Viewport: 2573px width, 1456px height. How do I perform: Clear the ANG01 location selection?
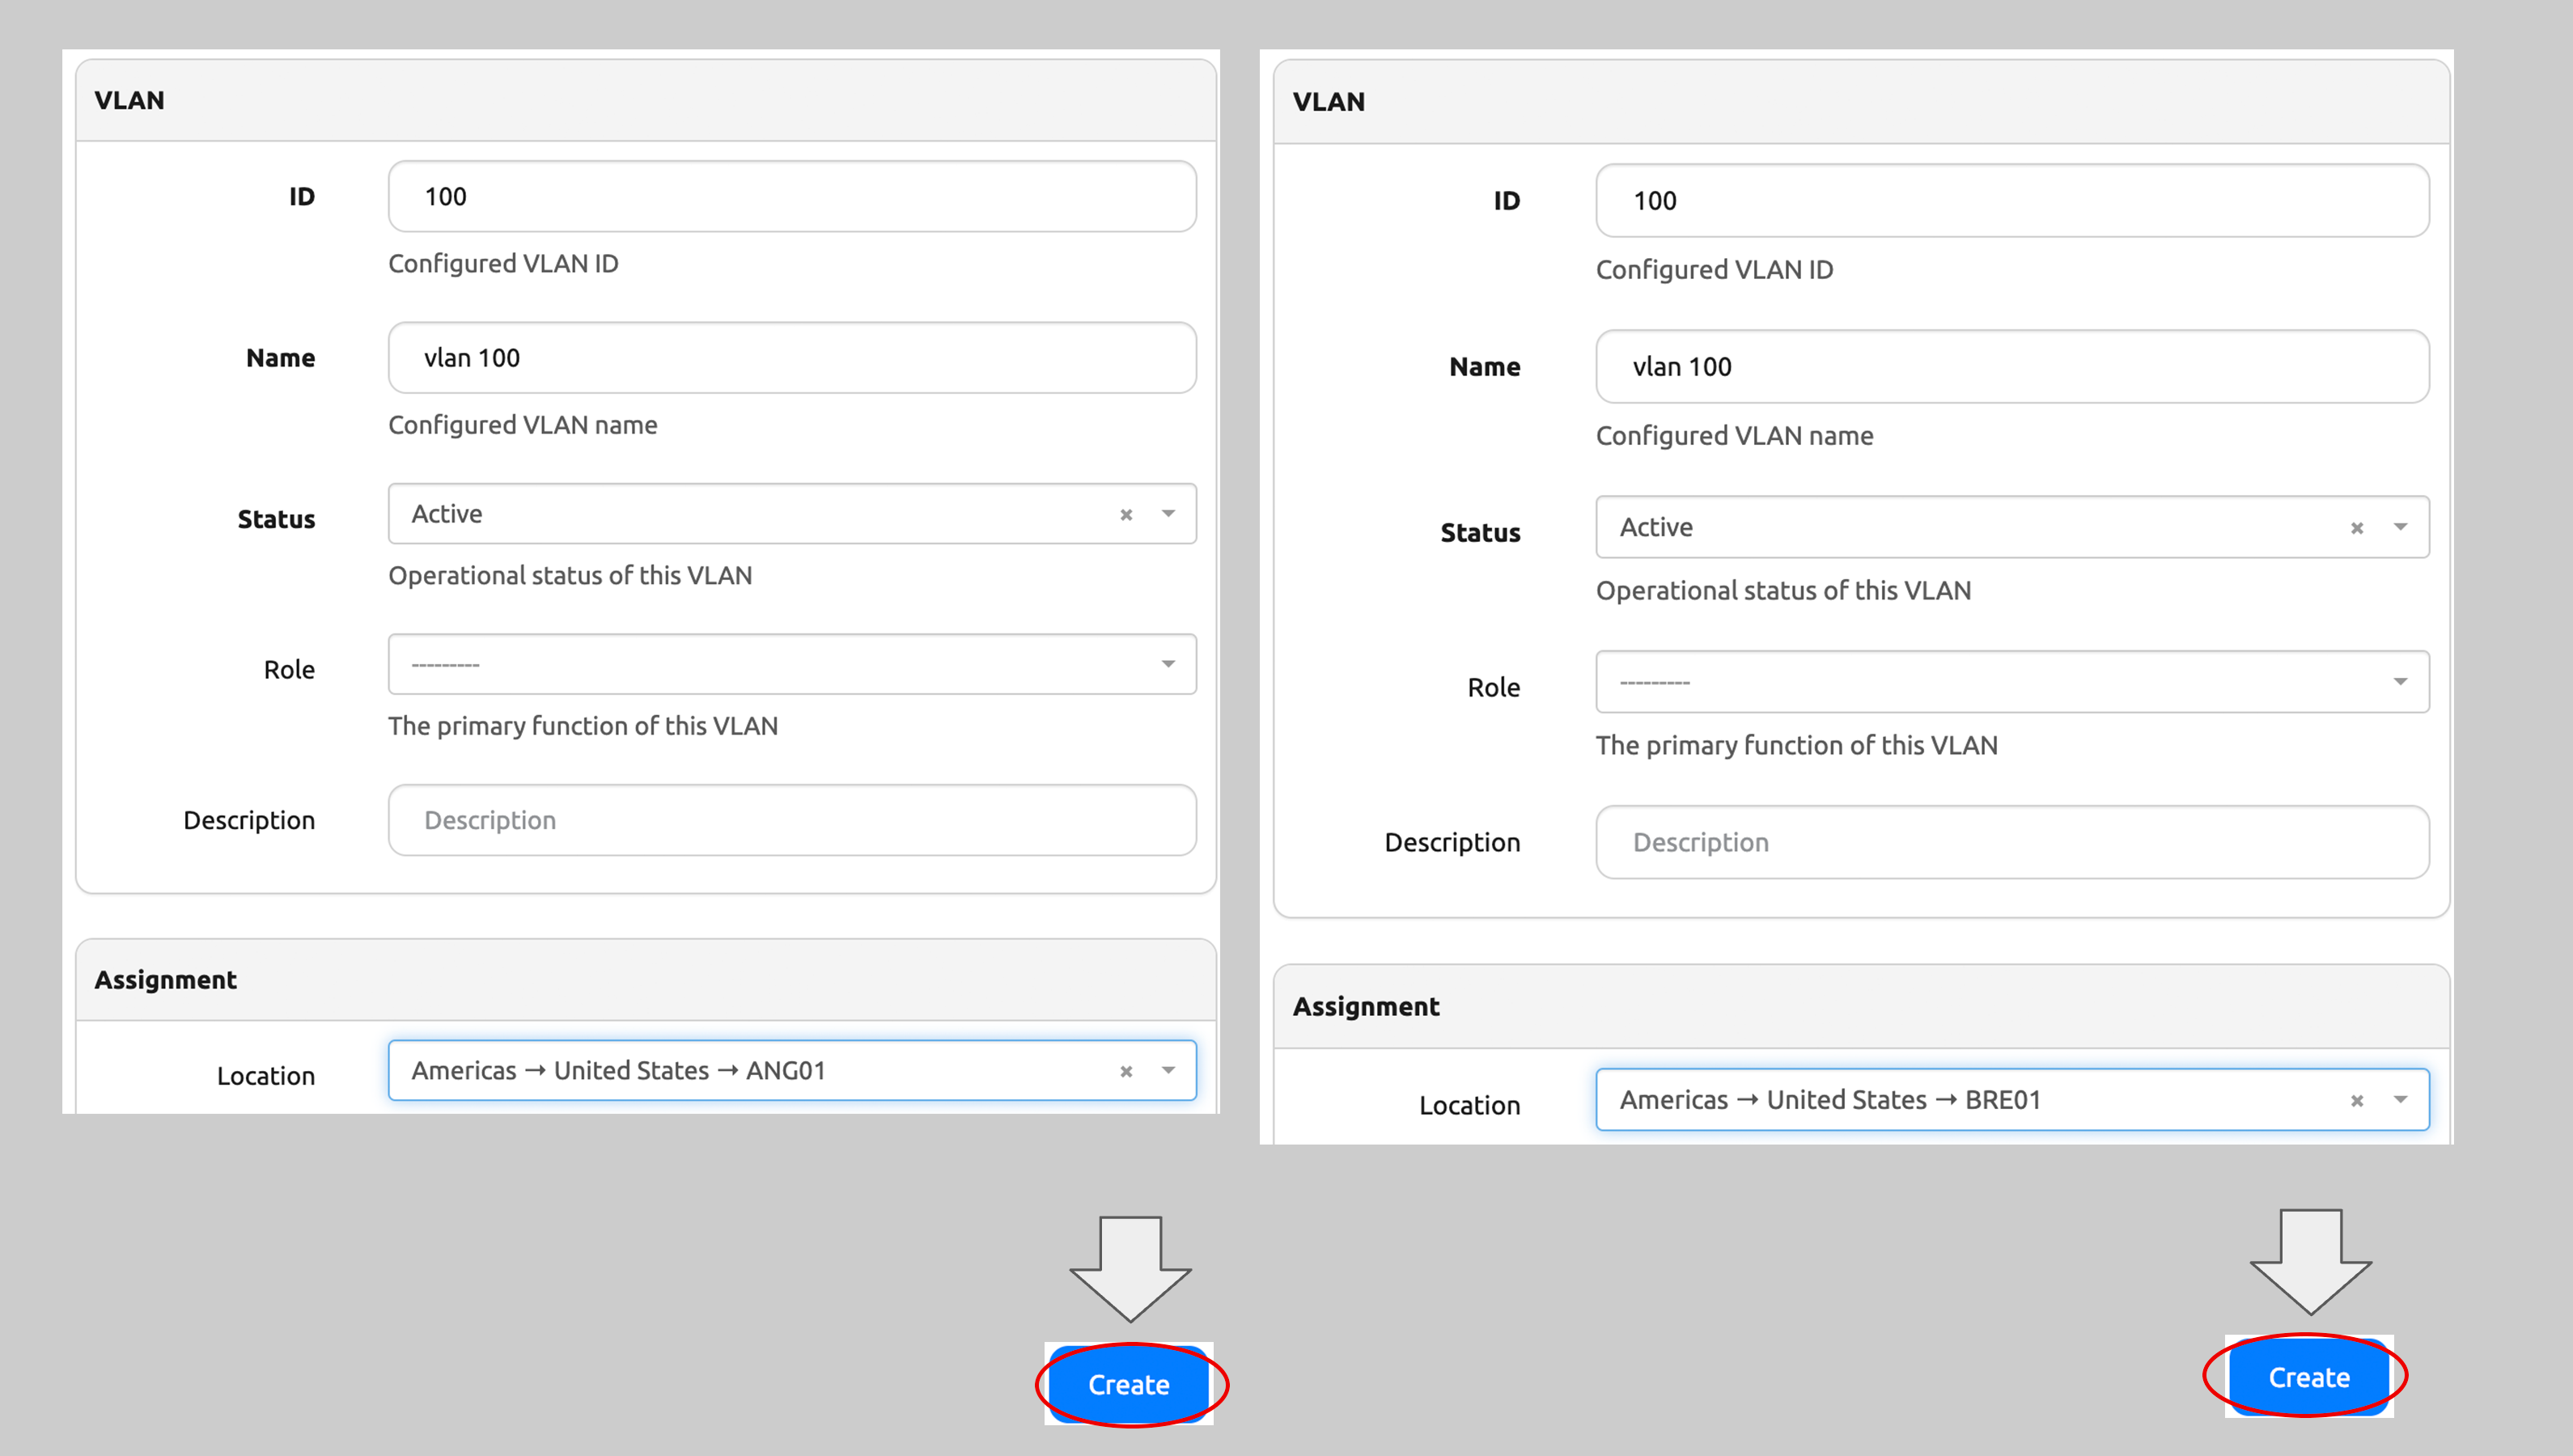click(1126, 1071)
